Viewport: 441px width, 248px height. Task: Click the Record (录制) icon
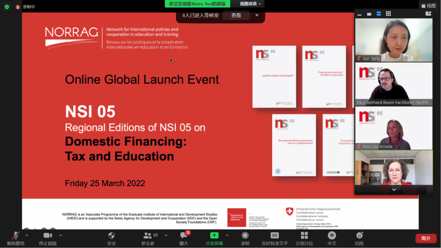pyautogui.click(x=245, y=236)
